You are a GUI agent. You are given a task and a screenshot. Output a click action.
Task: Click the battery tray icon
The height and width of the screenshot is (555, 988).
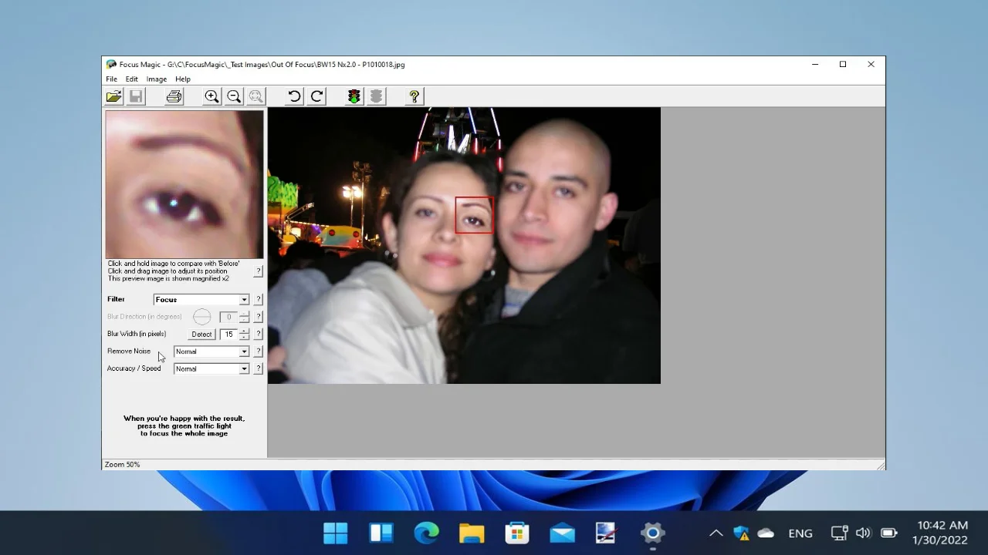[888, 533]
